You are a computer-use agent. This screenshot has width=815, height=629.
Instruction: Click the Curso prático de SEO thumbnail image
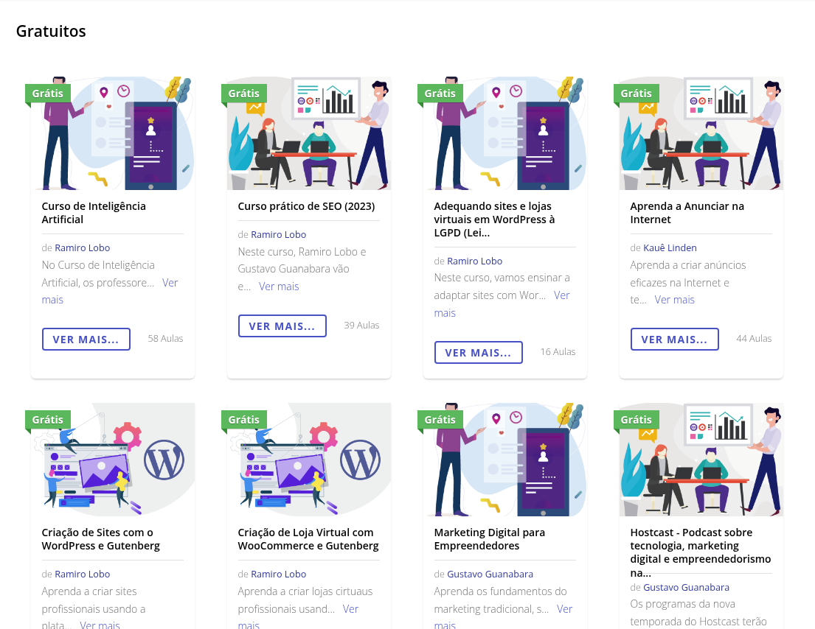(x=309, y=133)
